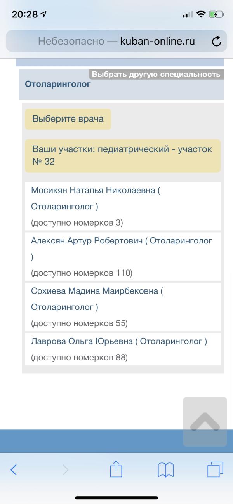
Task: Tap the scroll-to-top chevron button
Action: pyautogui.click(x=205, y=422)
